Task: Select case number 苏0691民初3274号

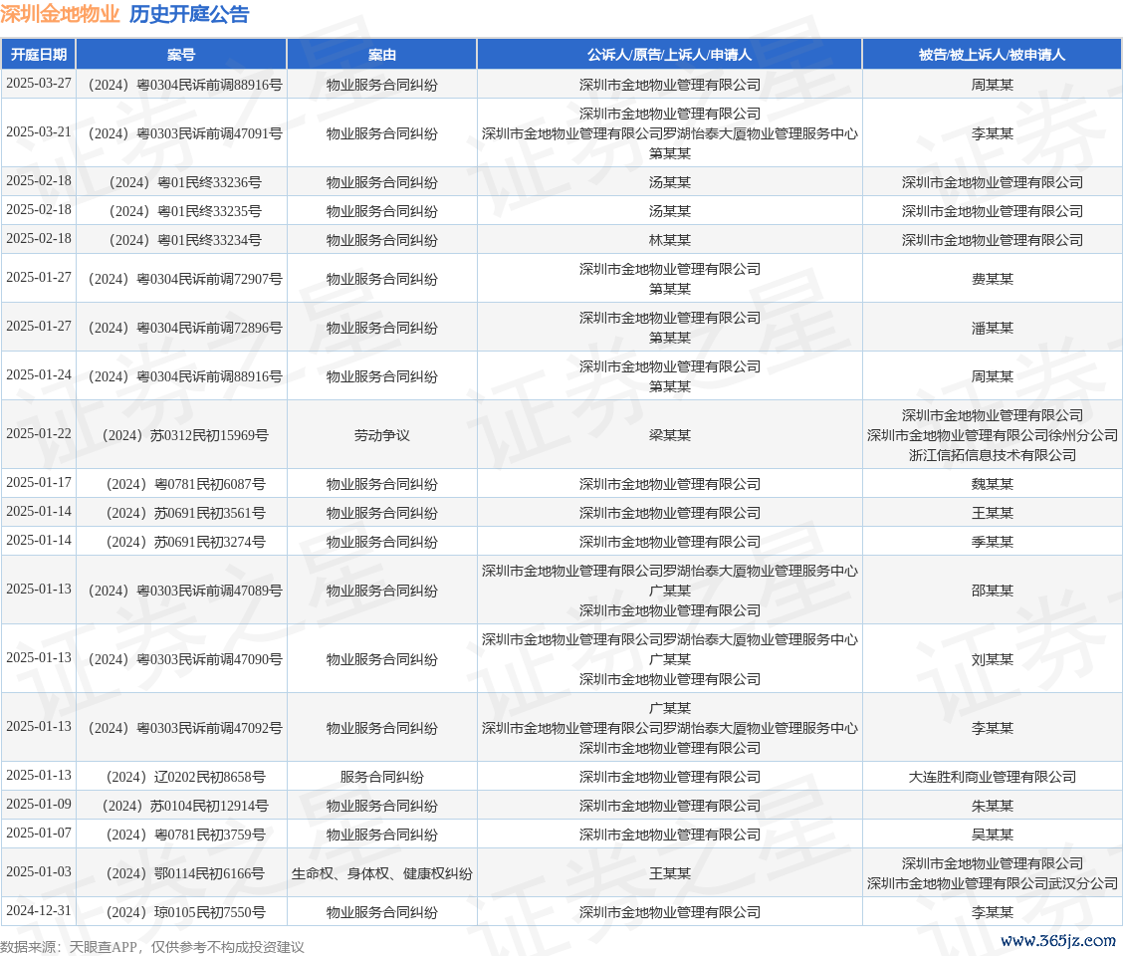Action: pos(185,541)
